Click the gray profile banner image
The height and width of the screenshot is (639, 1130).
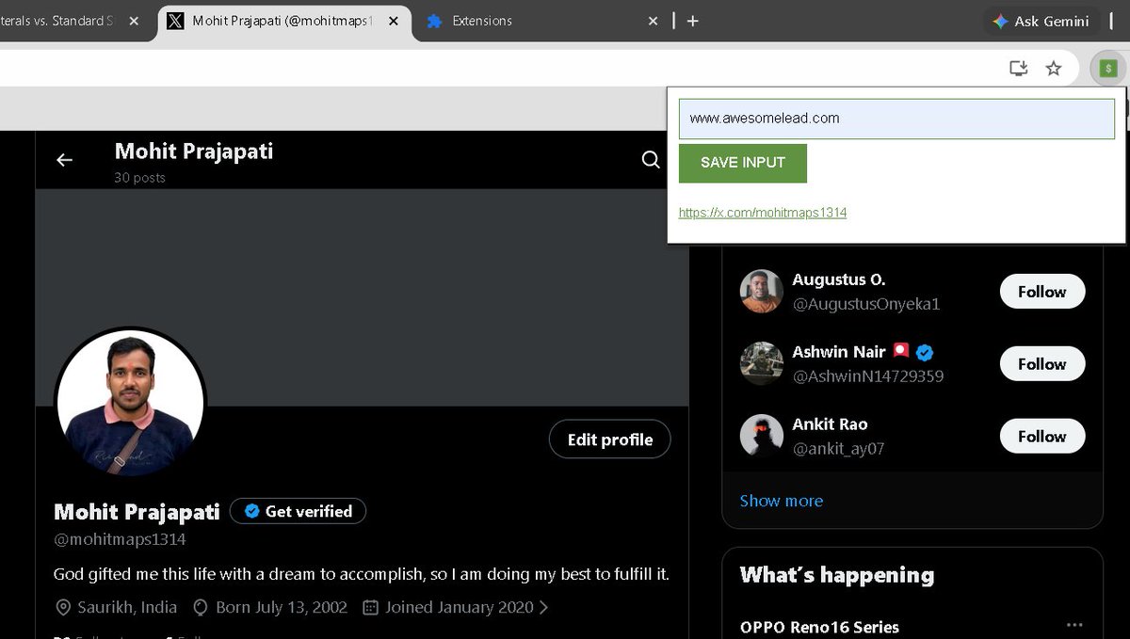[x=363, y=298]
